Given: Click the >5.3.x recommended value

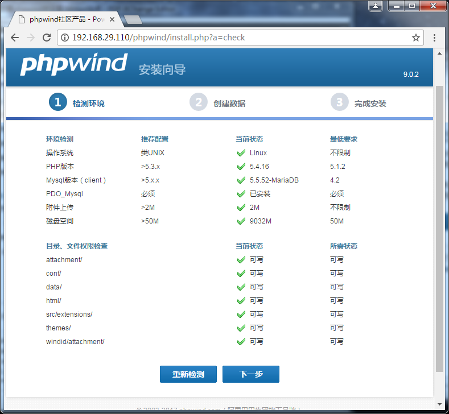Looking at the screenshot, I should coord(150,167).
